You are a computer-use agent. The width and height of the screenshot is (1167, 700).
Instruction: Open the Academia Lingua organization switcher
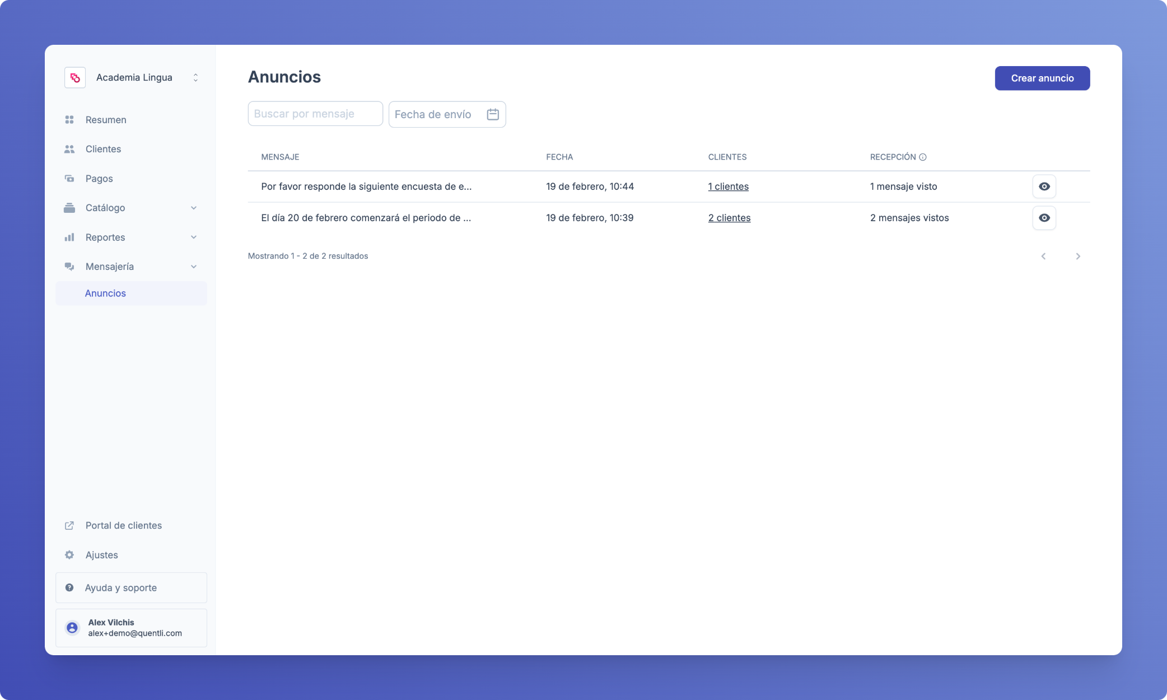point(195,78)
